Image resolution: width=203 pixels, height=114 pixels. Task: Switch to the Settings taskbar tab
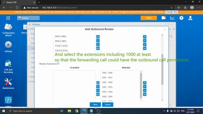[28, 18]
